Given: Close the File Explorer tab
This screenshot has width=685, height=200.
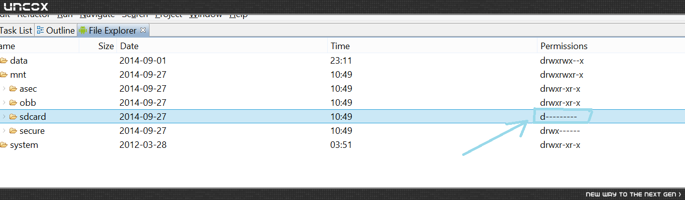Looking at the screenshot, I should pos(143,30).
